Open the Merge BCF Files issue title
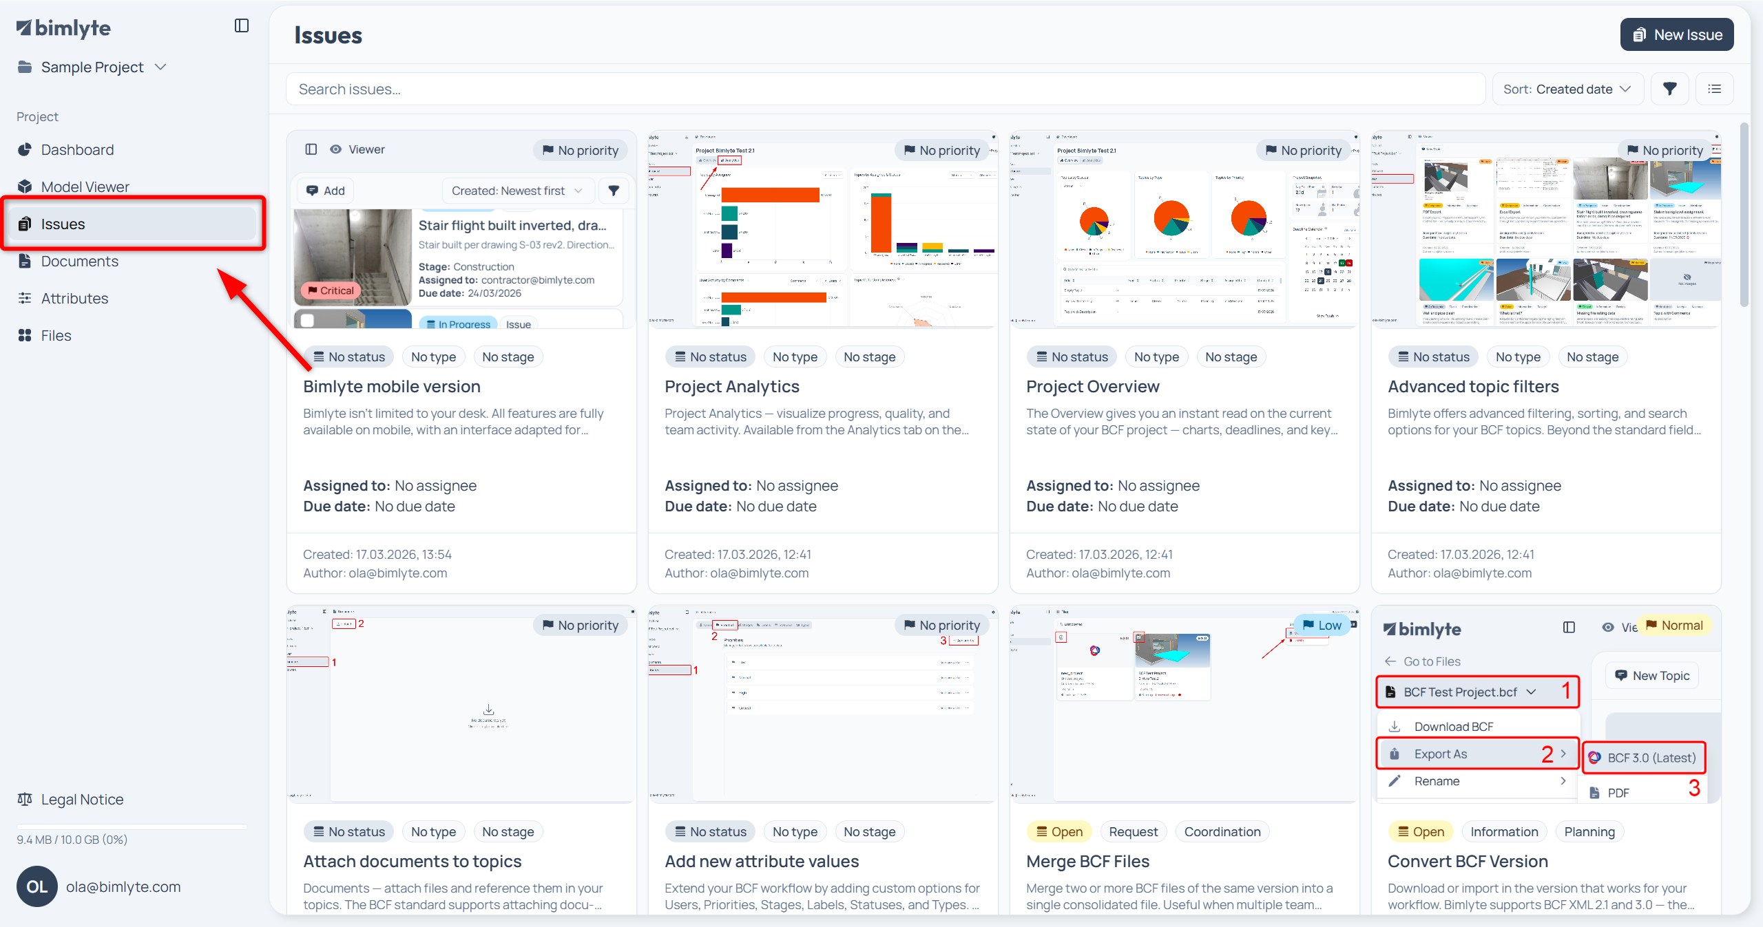This screenshot has height=927, width=1763. pos(1088,862)
